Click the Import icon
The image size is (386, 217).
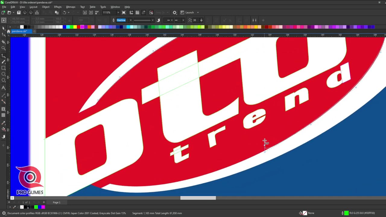pyautogui.click(x=85, y=12)
